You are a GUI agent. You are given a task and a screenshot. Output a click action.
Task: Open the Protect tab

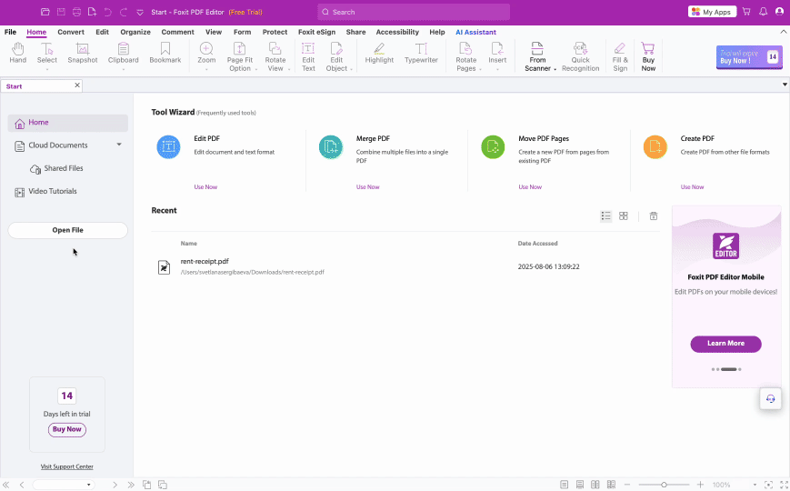(x=275, y=32)
